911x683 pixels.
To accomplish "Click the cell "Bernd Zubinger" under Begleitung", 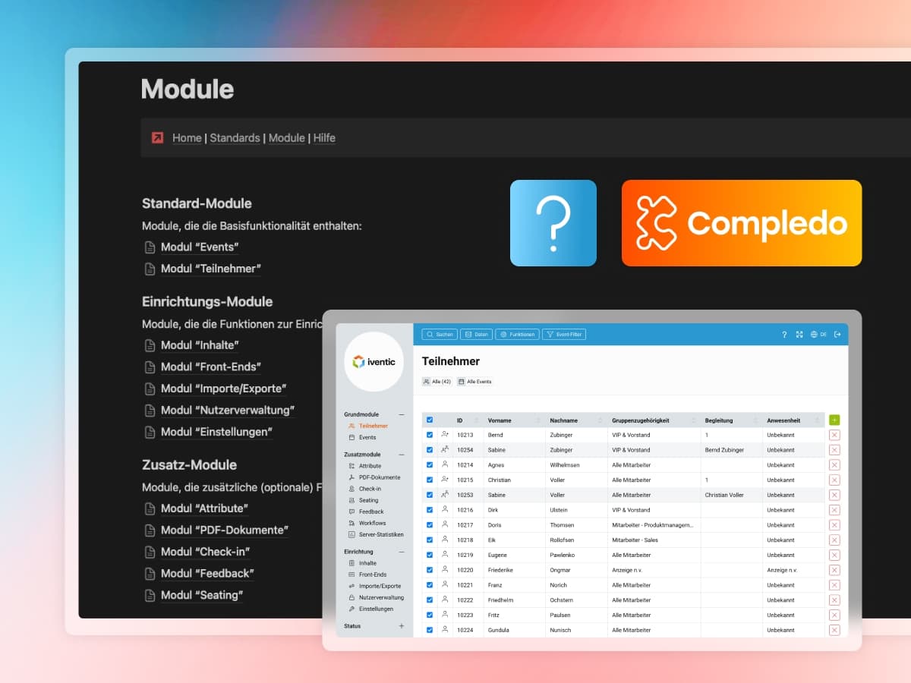I will (x=732, y=450).
